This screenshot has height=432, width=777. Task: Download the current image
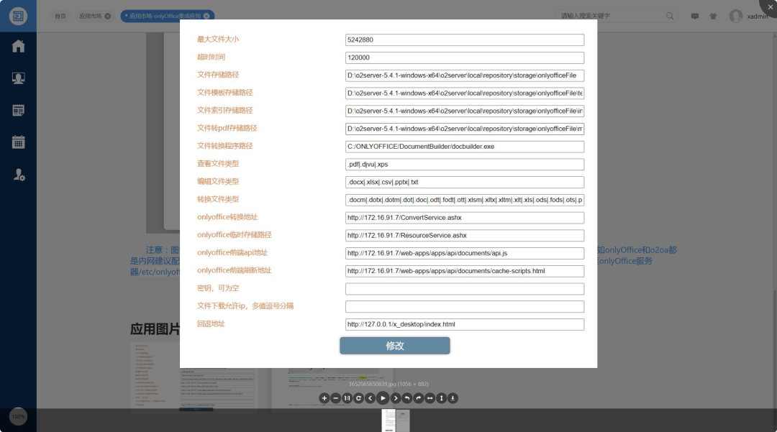(453, 397)
